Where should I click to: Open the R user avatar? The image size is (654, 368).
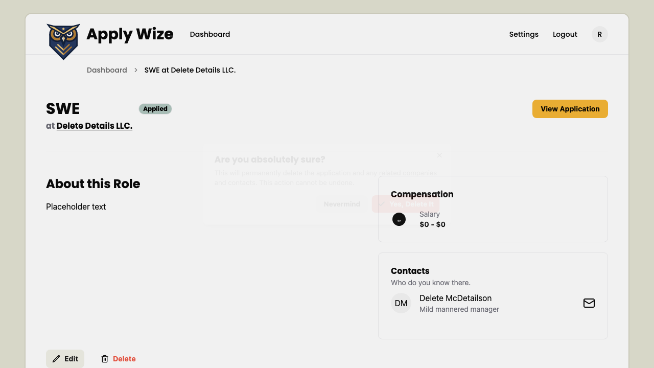point(600,34)
